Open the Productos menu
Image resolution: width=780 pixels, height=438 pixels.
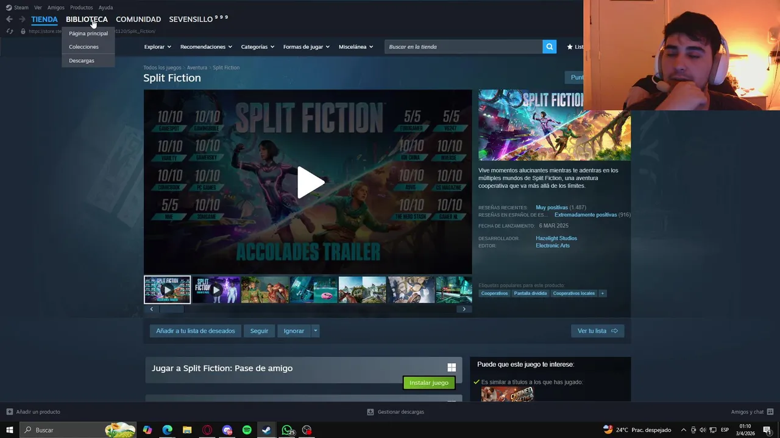click(81, 7)
